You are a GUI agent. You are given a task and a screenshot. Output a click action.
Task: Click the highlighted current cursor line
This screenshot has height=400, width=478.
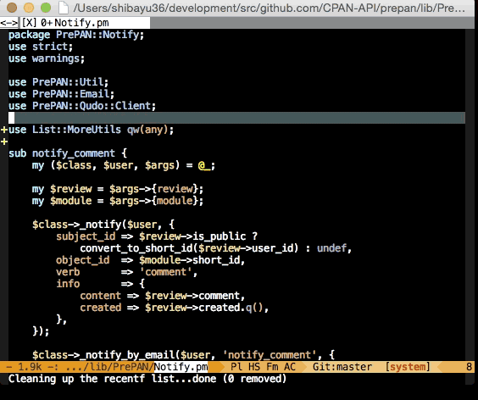[236, 118]
